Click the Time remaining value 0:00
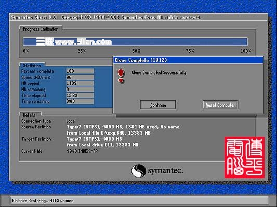Viewport: 277px width, 207px height. 80,101
